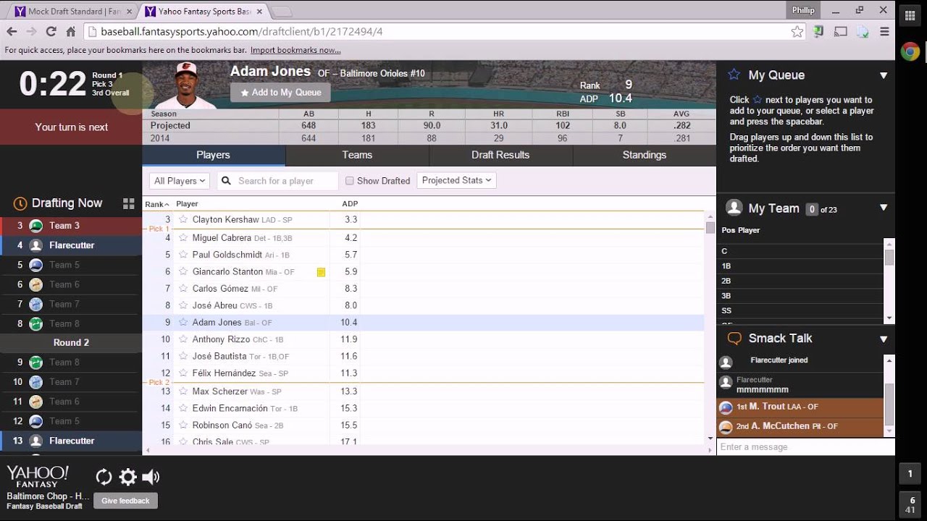Click the yellow note icon on Giancarlo Stanton row
The image size is (927, 521).
321,272
